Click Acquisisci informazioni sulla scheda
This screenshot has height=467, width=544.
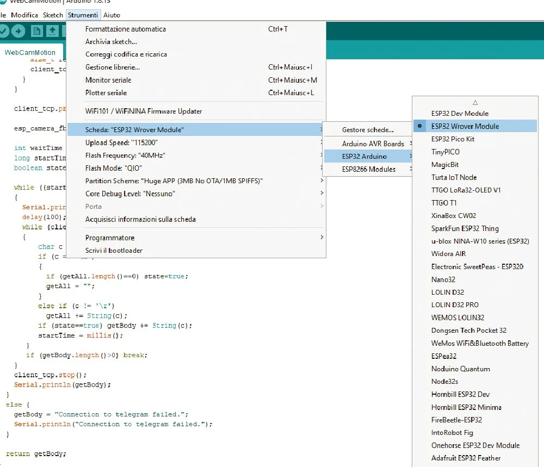[x=196, y=220]
